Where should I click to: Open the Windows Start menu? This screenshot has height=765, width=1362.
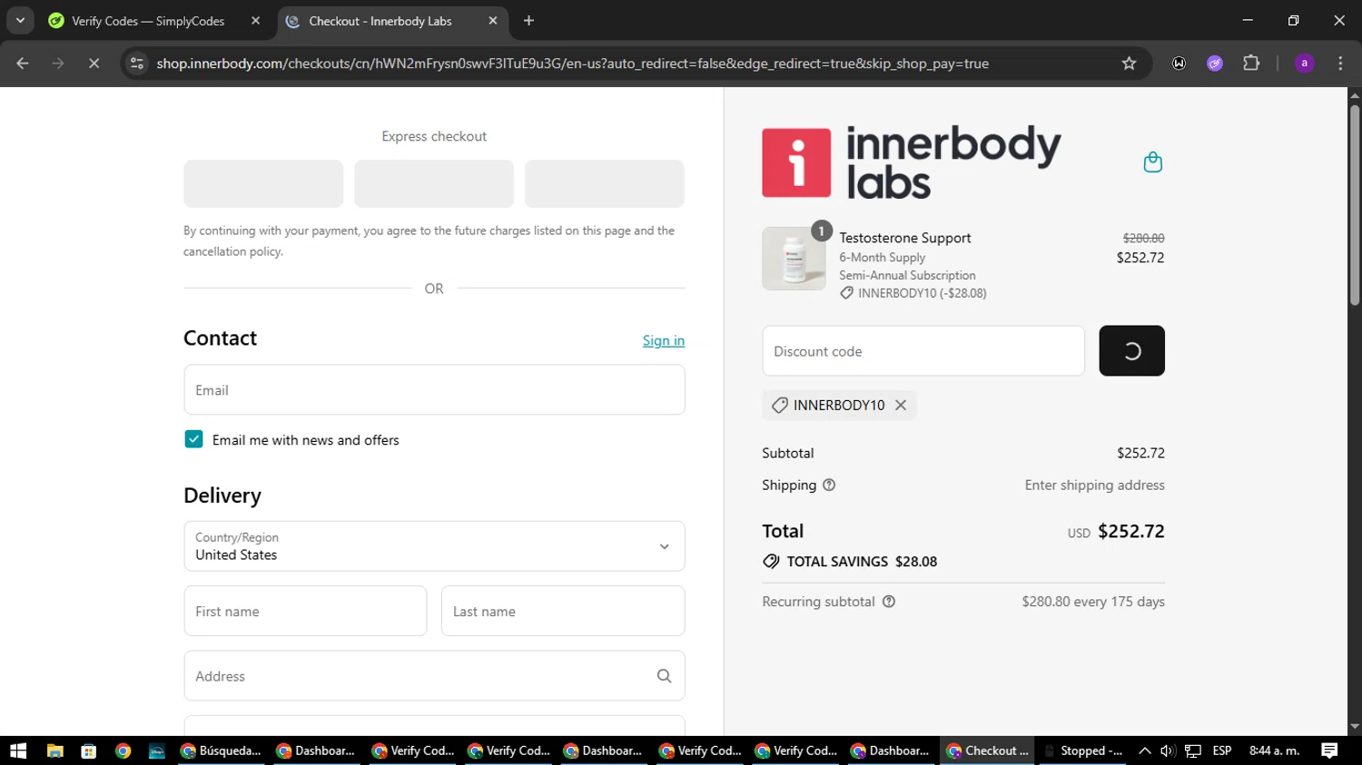click(x=18, y=750)
